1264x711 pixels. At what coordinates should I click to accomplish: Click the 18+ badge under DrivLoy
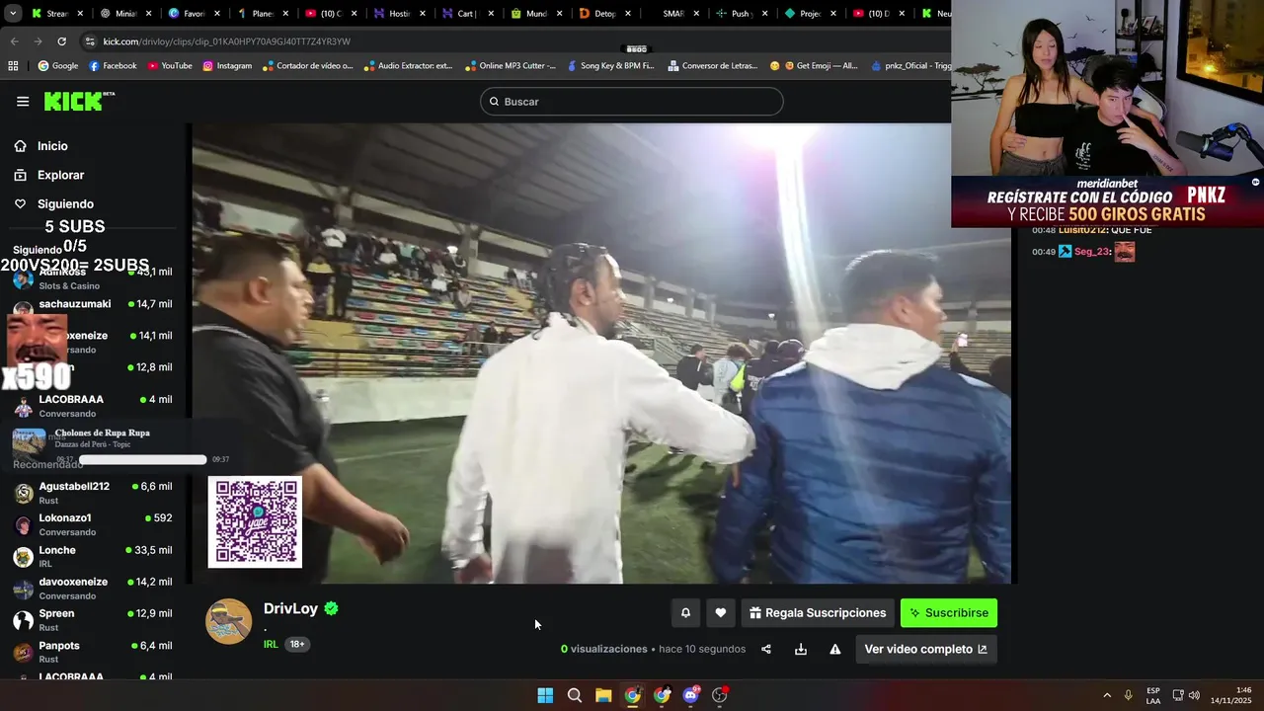297,644
